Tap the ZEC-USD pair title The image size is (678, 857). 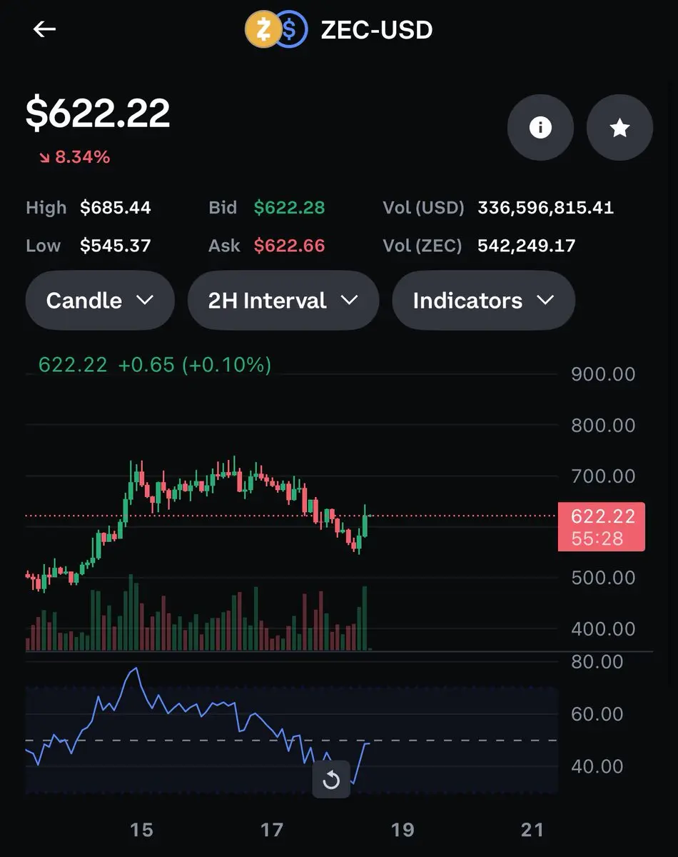[x=377, y=30]
